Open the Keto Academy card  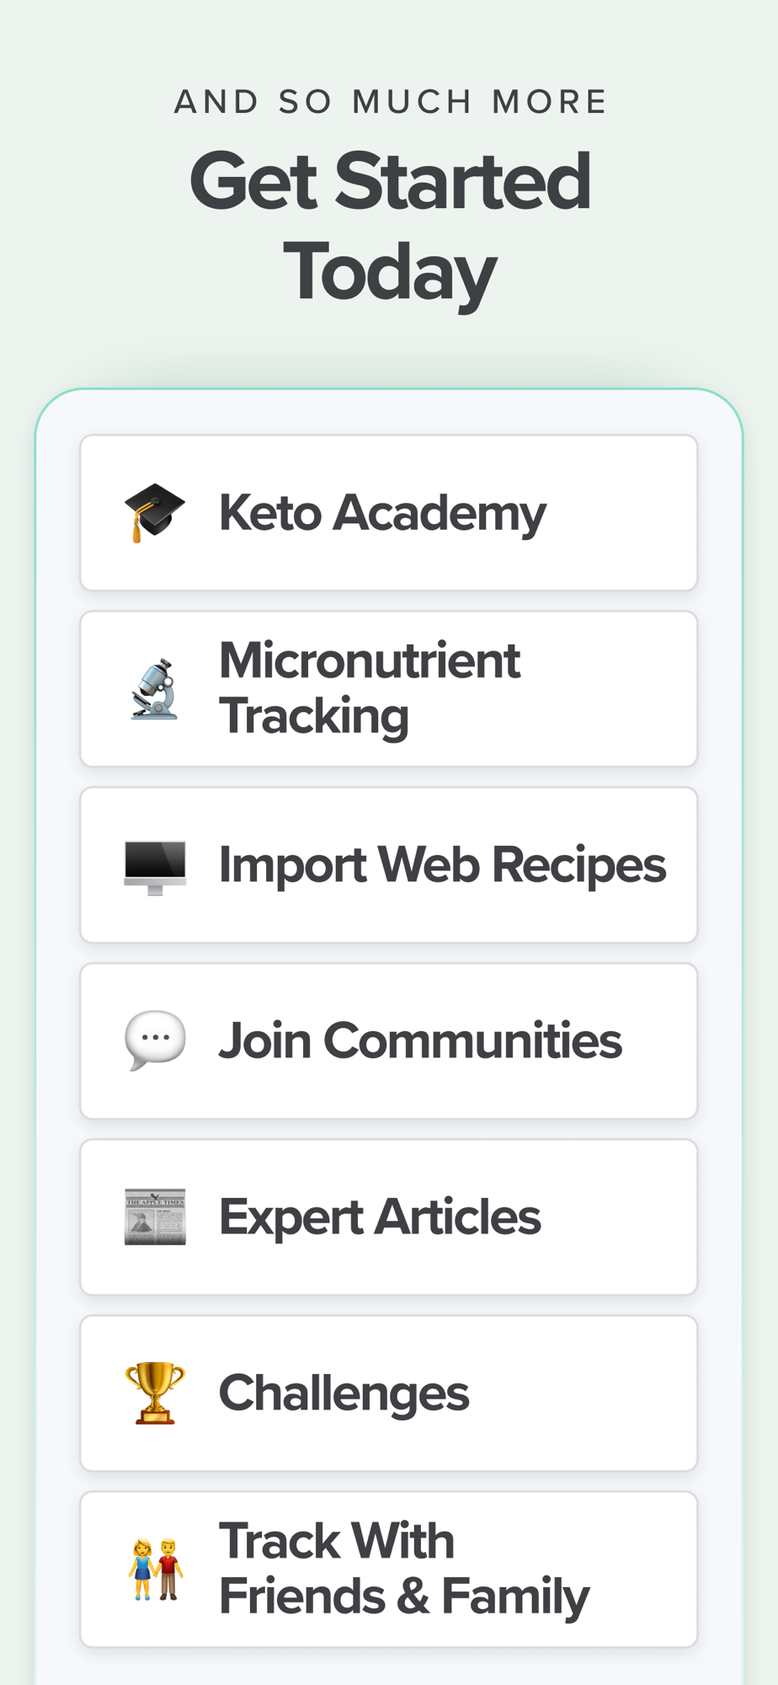[x=389, y=513]
